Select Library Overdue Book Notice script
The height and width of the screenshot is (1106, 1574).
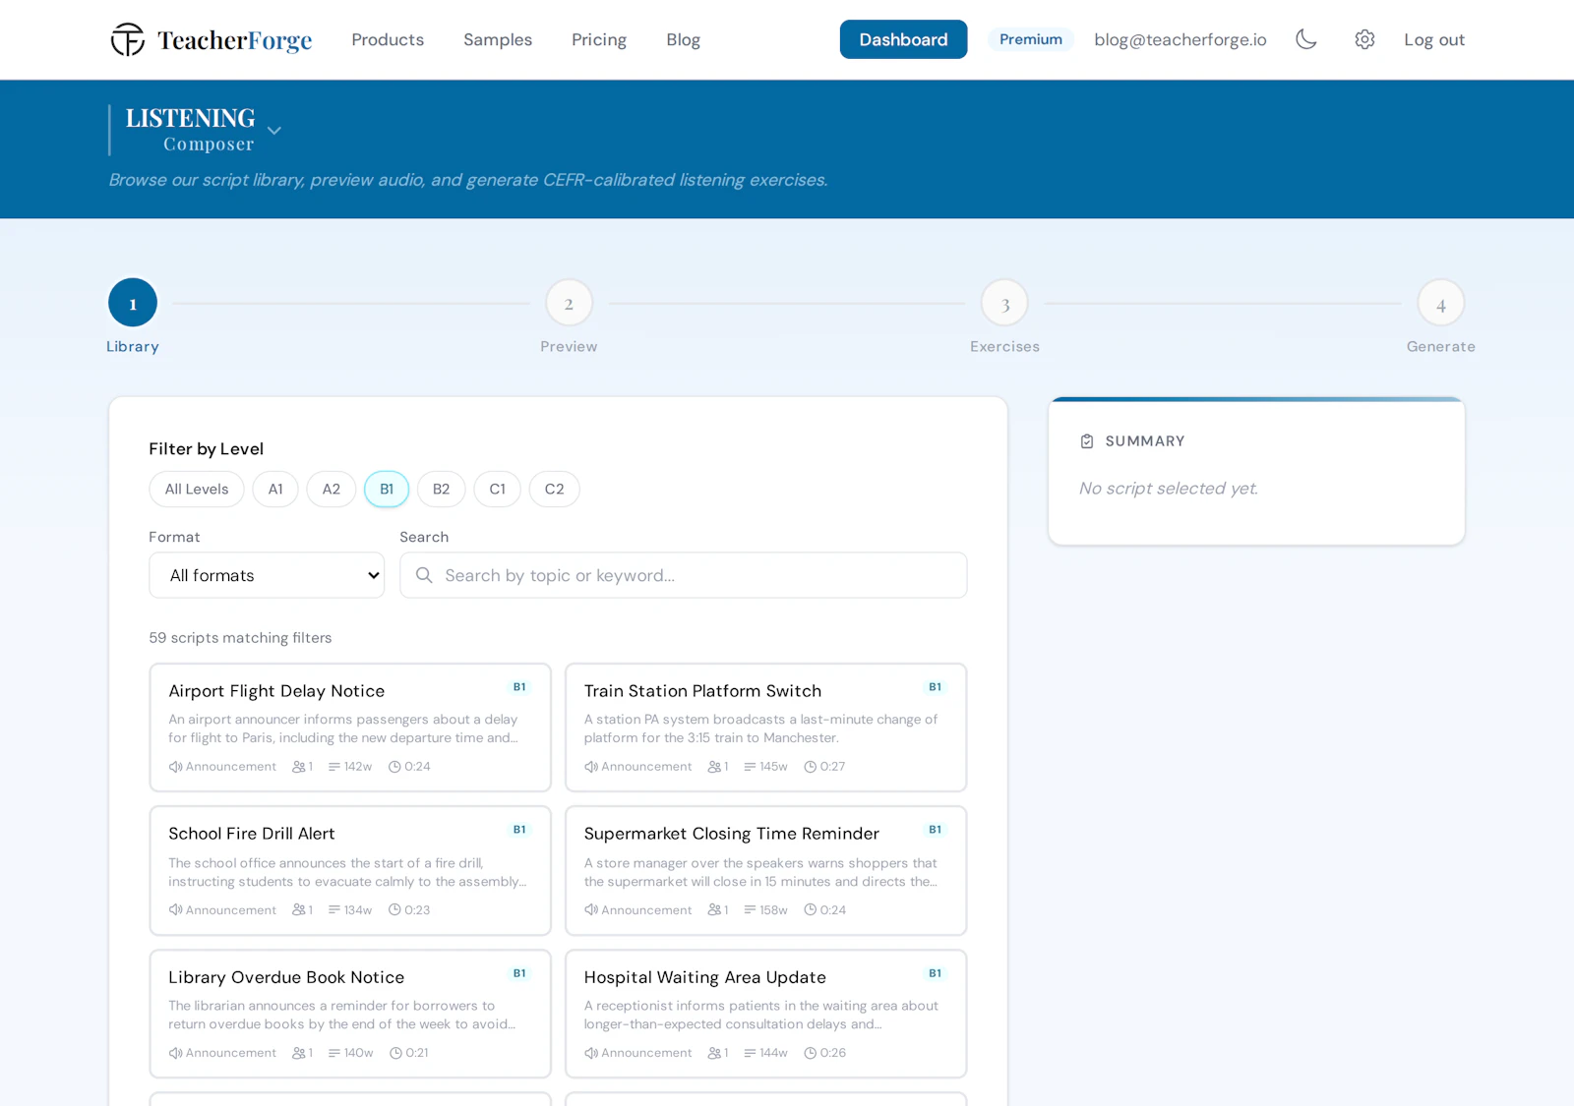tap(350, 1014)
